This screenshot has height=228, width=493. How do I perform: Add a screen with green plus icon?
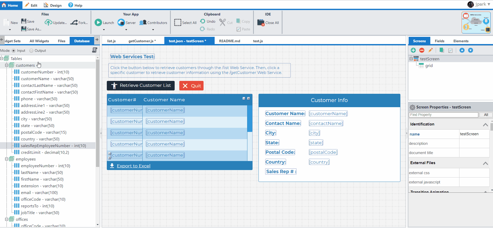(413, 50)
